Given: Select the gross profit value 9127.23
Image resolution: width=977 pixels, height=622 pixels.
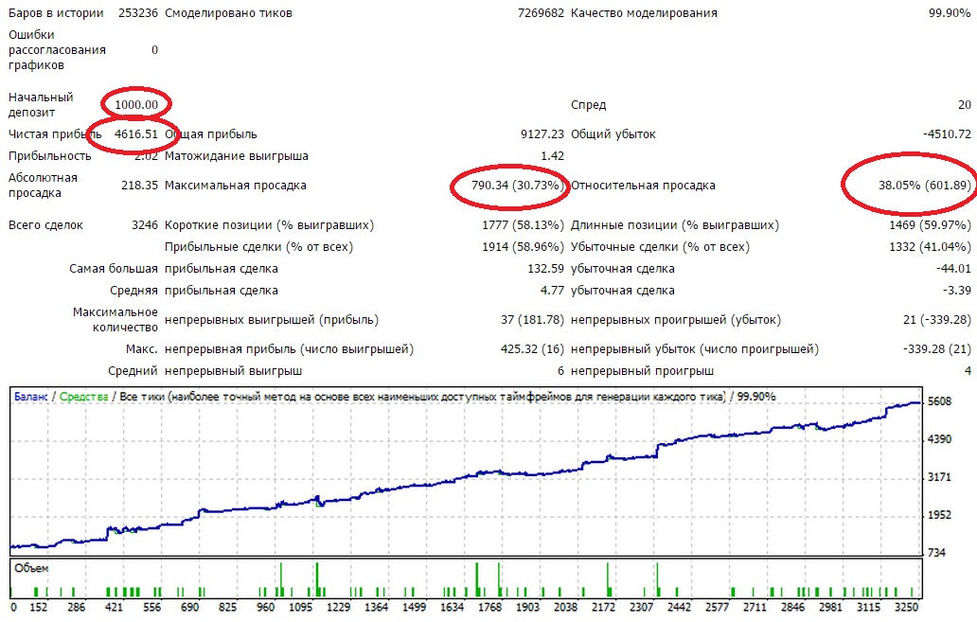Looking at the screenshot, I should (542, 134).
